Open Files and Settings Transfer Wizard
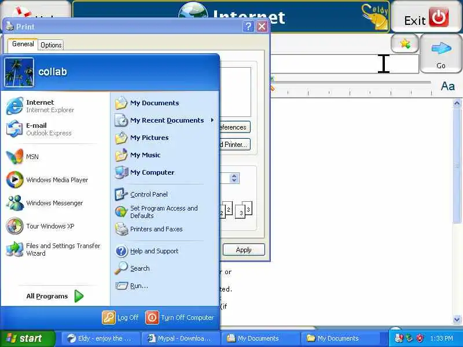The width and height of the screenshot is (463, 347). (x=53, y=249)
